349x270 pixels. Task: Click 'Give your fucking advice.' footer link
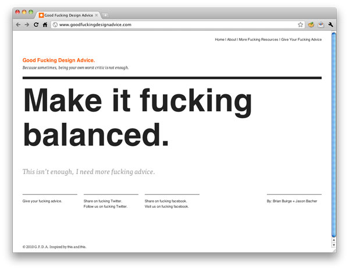point(42,201)
